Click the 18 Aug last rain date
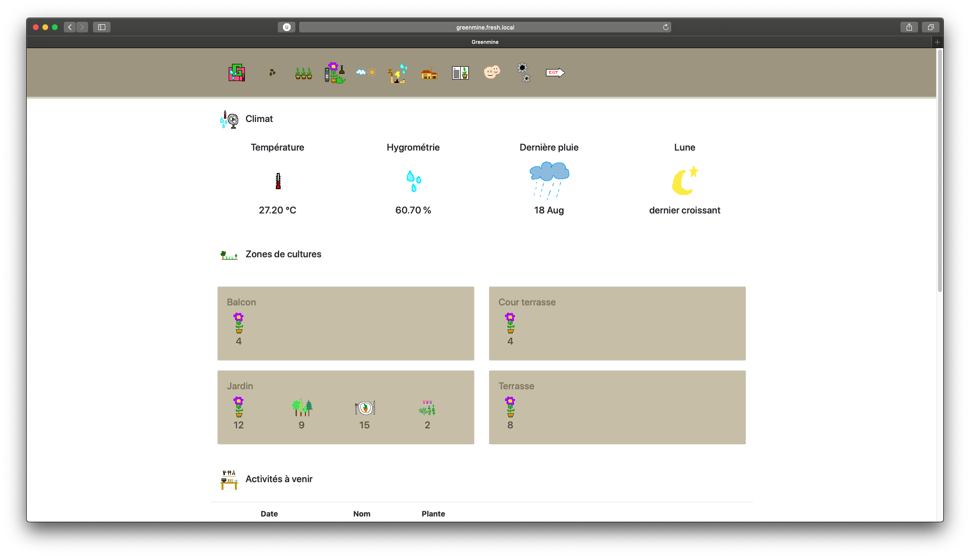 (549, 210)
